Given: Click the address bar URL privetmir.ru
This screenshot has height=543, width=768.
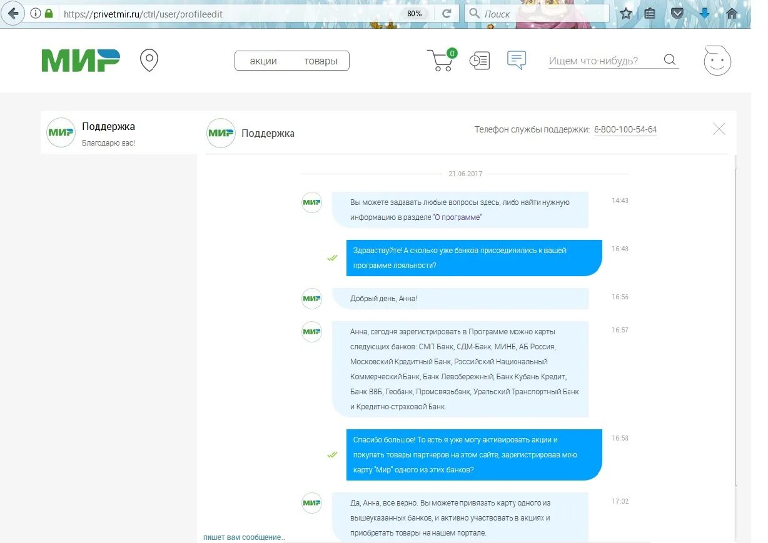Looking at the screenshot, I should tap(143, 14).
